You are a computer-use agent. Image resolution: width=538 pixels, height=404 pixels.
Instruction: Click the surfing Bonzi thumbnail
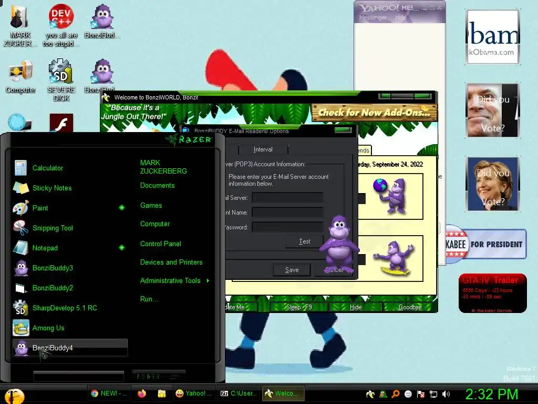(x=393, y=258)
